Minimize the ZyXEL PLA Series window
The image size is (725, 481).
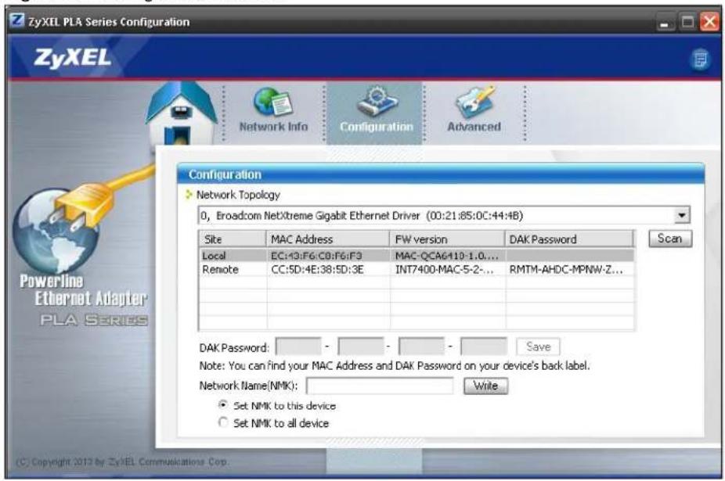(x=665, y=22)
